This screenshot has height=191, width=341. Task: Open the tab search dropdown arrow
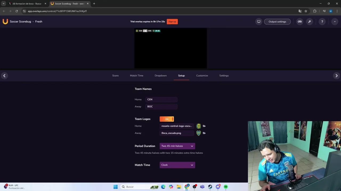pyautogui.click(x=3, y=4)
